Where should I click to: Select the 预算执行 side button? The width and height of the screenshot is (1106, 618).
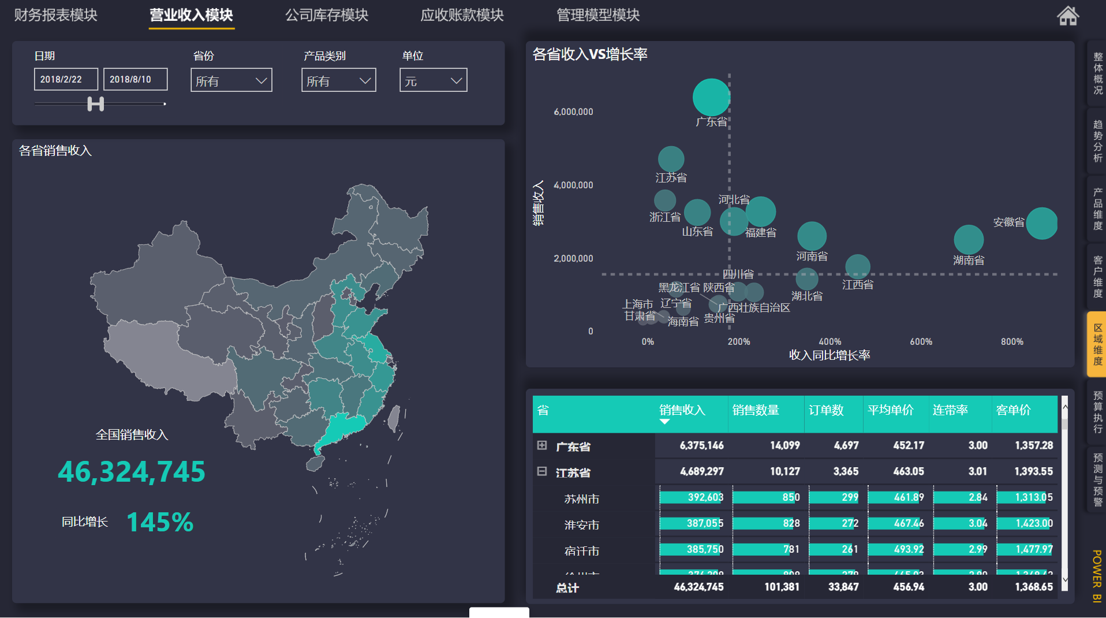pyautogui.click(x=1097, y=412)
